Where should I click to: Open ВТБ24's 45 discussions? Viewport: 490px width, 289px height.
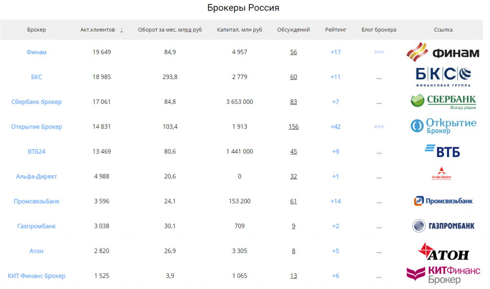tap(293, 152)
